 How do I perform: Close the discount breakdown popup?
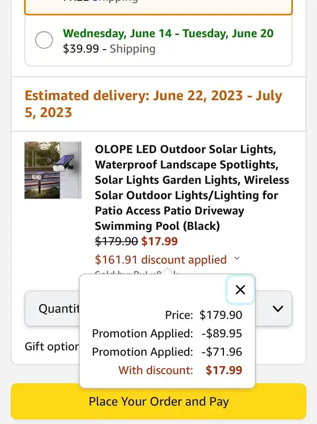coord(240,290)
